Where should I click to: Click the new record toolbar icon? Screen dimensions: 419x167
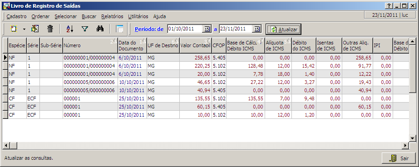click(13, 29)
